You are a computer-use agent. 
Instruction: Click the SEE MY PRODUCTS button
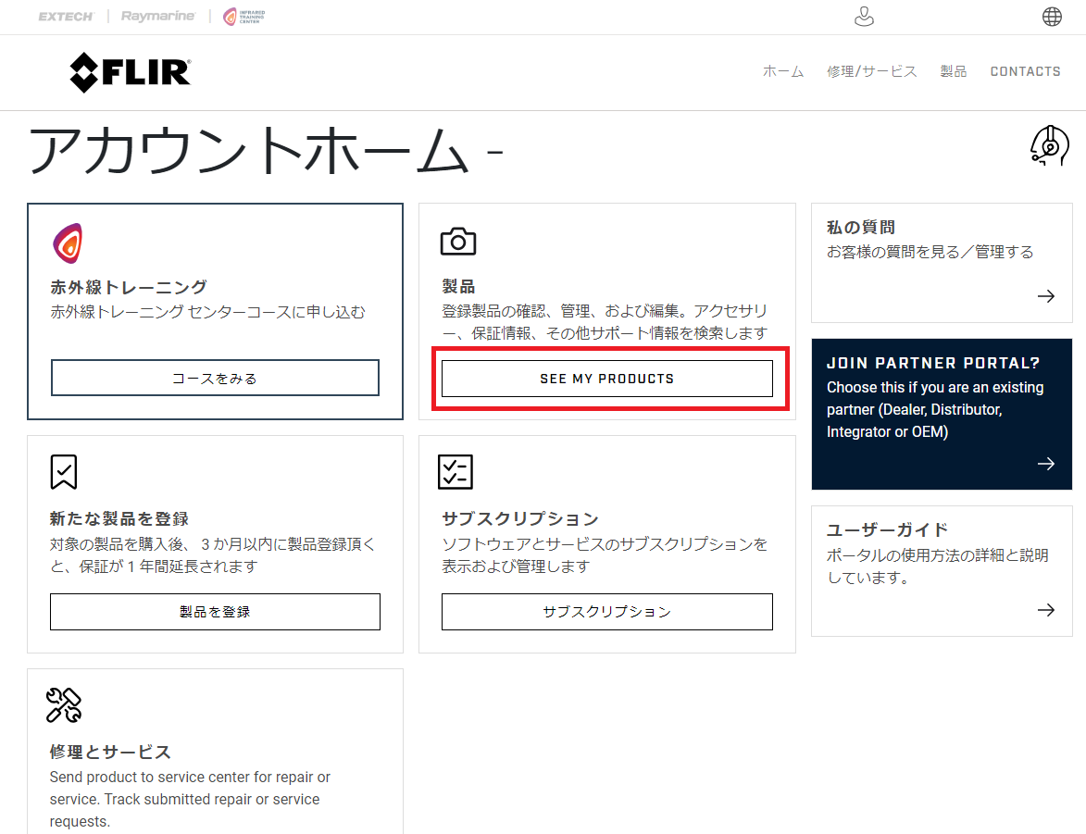(x=606, y=378)
